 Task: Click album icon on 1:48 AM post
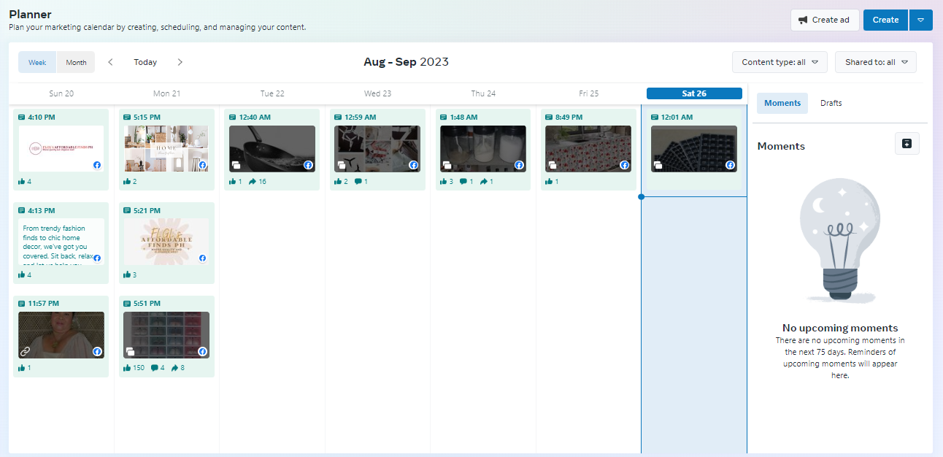tap(447, 166)
